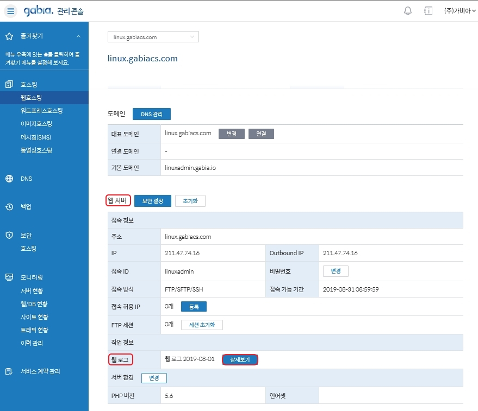Open 백업 menu in sidebar

click(x=26, y=207)
